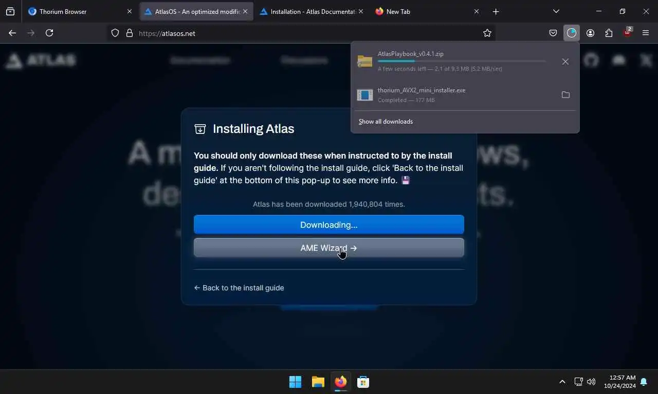Click the X social icon in the page header

(x=646, y=60)
